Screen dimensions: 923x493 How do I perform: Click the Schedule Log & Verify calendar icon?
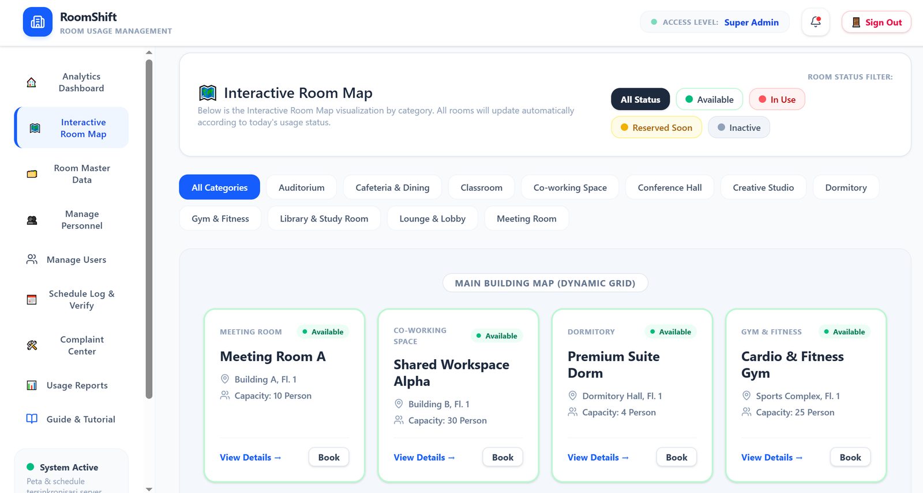[32, 300]
